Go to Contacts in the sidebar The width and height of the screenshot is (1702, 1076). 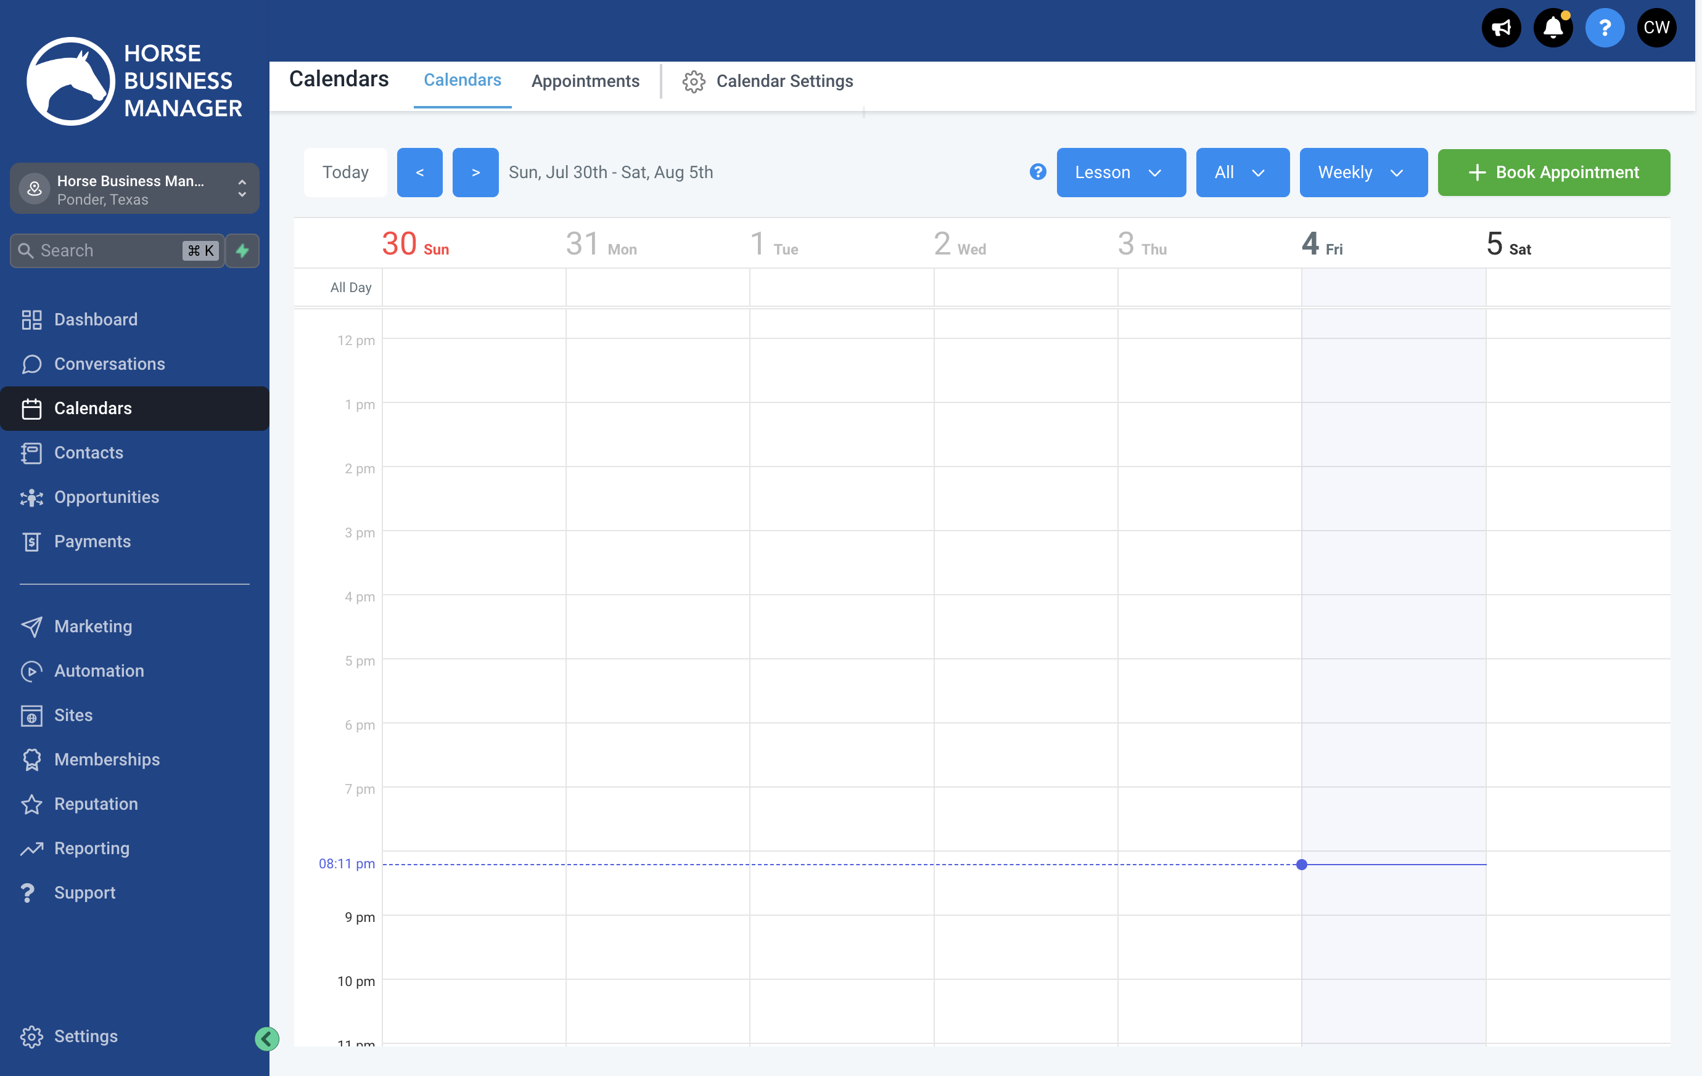coord(134,453)
